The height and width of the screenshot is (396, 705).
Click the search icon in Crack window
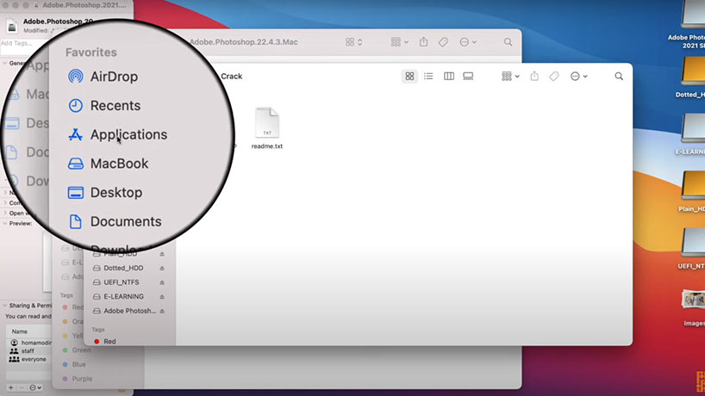point(619,77)
